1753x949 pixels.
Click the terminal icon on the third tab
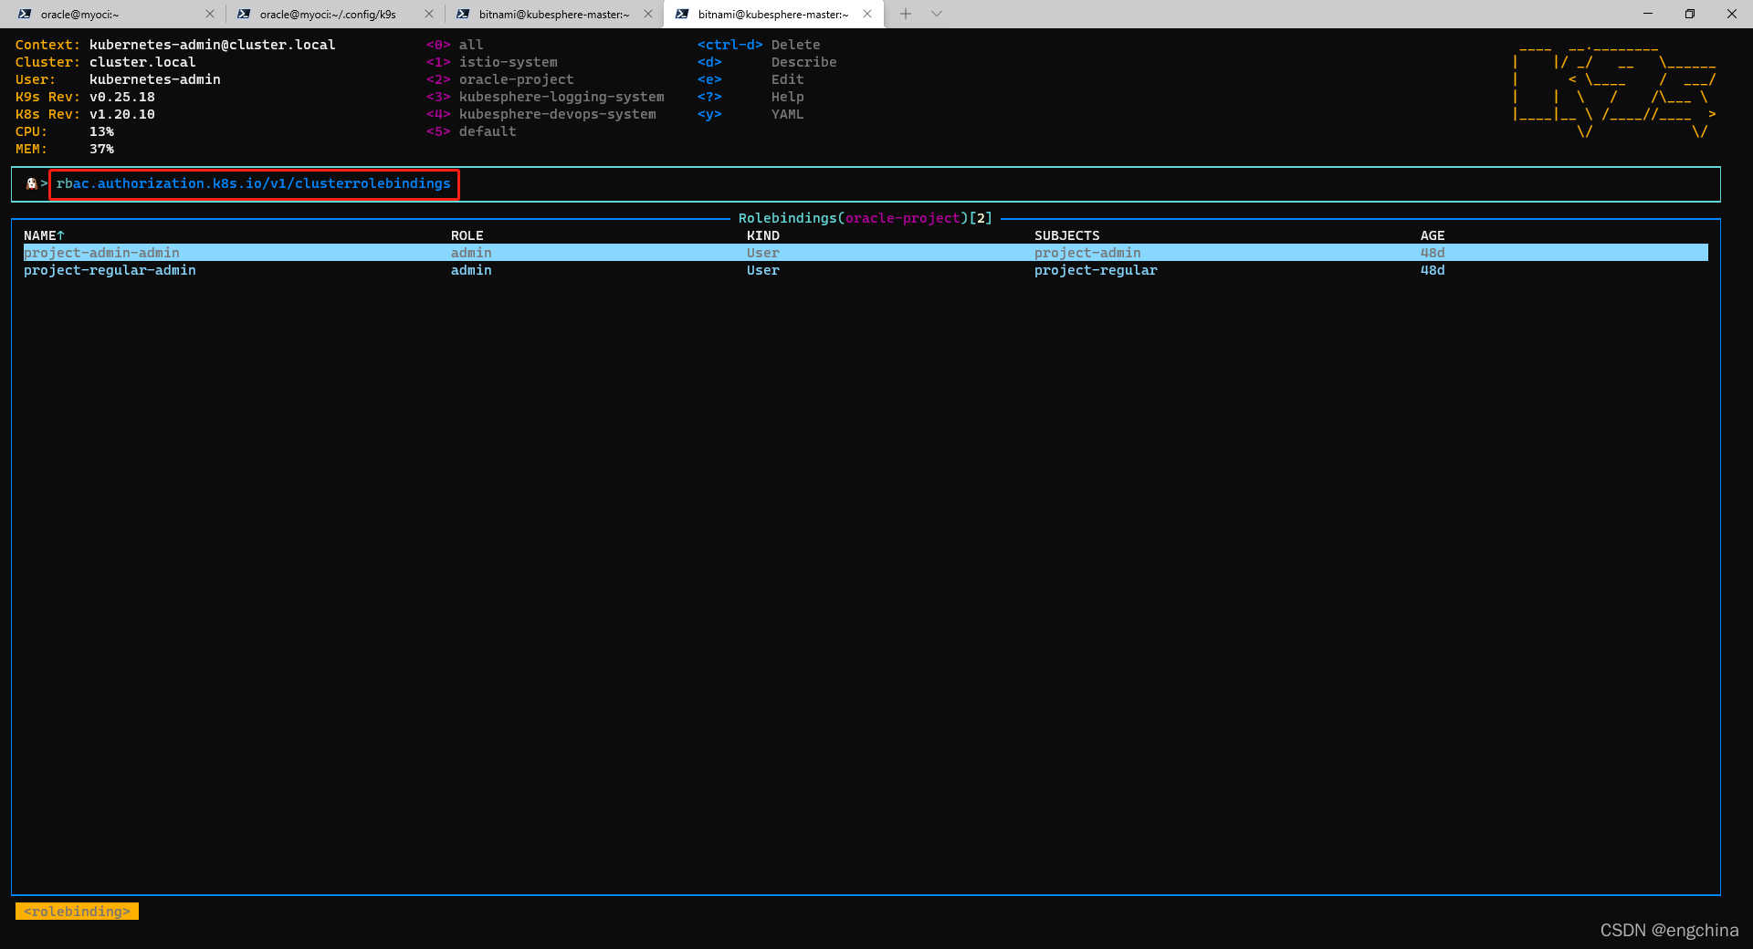[x=463, y=14]
